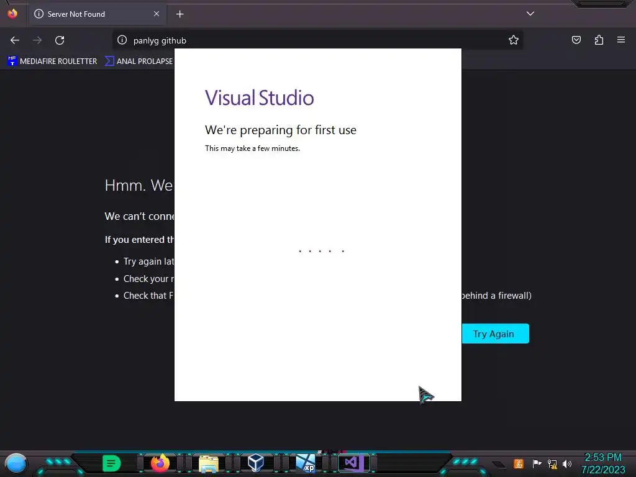The height and width of the screenshot is (477, 636).
Task: Open the green chat app in taskbar
Action: pyautogui.click(x=112, y=463)
